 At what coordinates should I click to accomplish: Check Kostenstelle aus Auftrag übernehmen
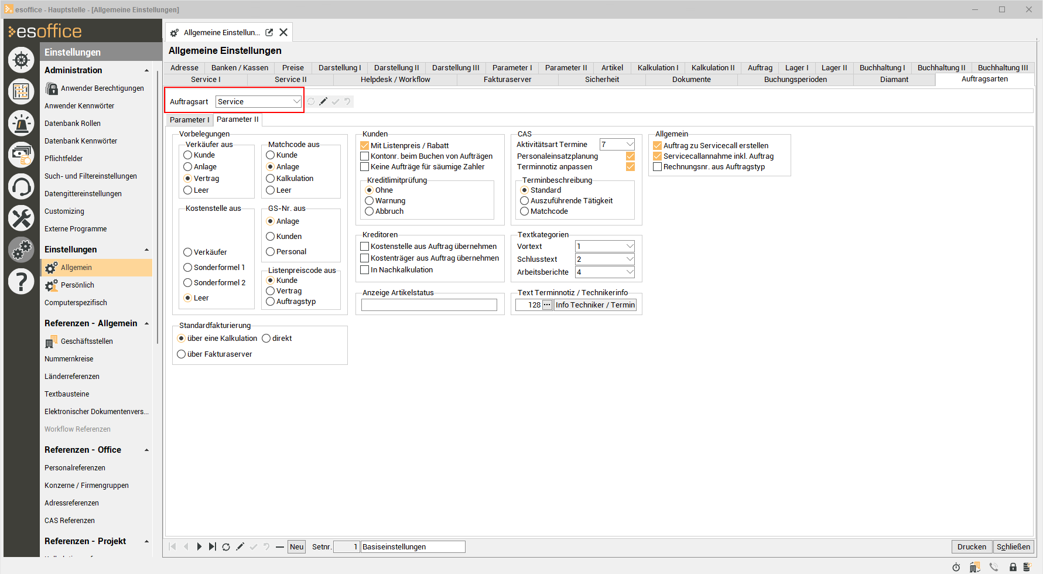[x=364, y=247]
